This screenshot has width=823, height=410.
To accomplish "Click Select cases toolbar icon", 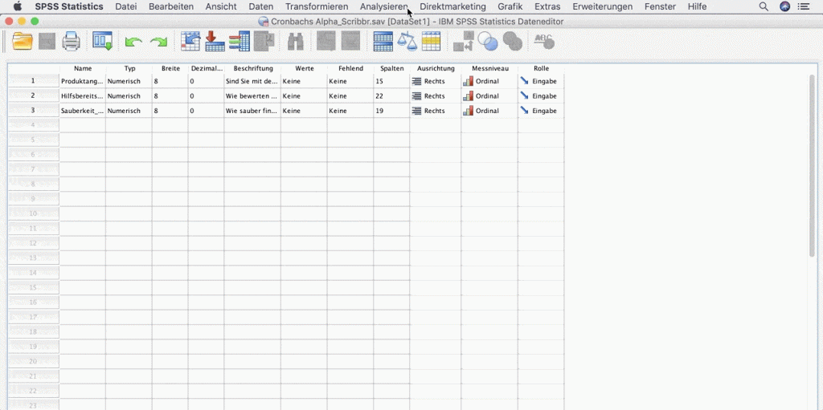I will tap(431, 42).
